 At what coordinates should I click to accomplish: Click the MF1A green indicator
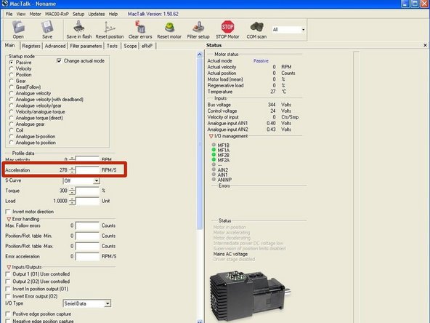[x=214, y=150]
